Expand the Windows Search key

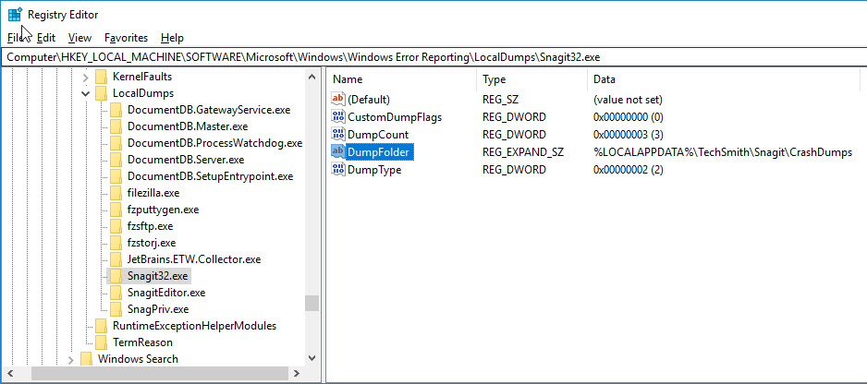pyautogui.click(x=71, y=360)
